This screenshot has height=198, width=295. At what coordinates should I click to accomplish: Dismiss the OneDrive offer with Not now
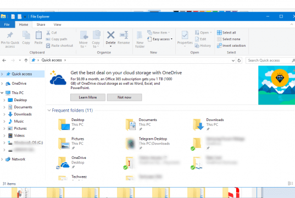pyautogui.click(x=124, y=97)
